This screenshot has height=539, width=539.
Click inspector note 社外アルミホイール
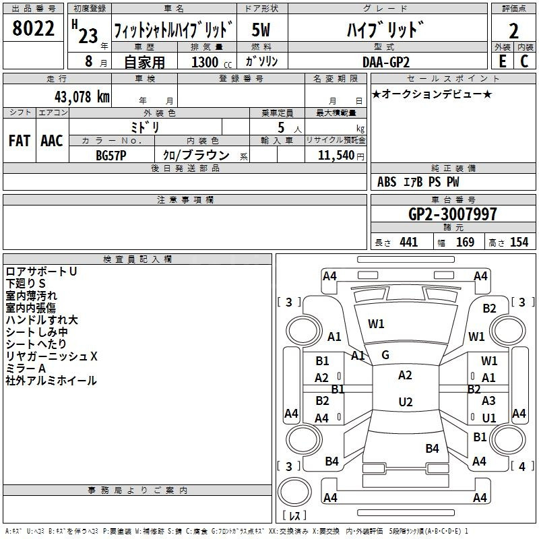[51, 381]
